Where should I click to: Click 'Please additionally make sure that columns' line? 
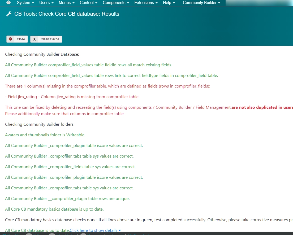pos(64,114)
